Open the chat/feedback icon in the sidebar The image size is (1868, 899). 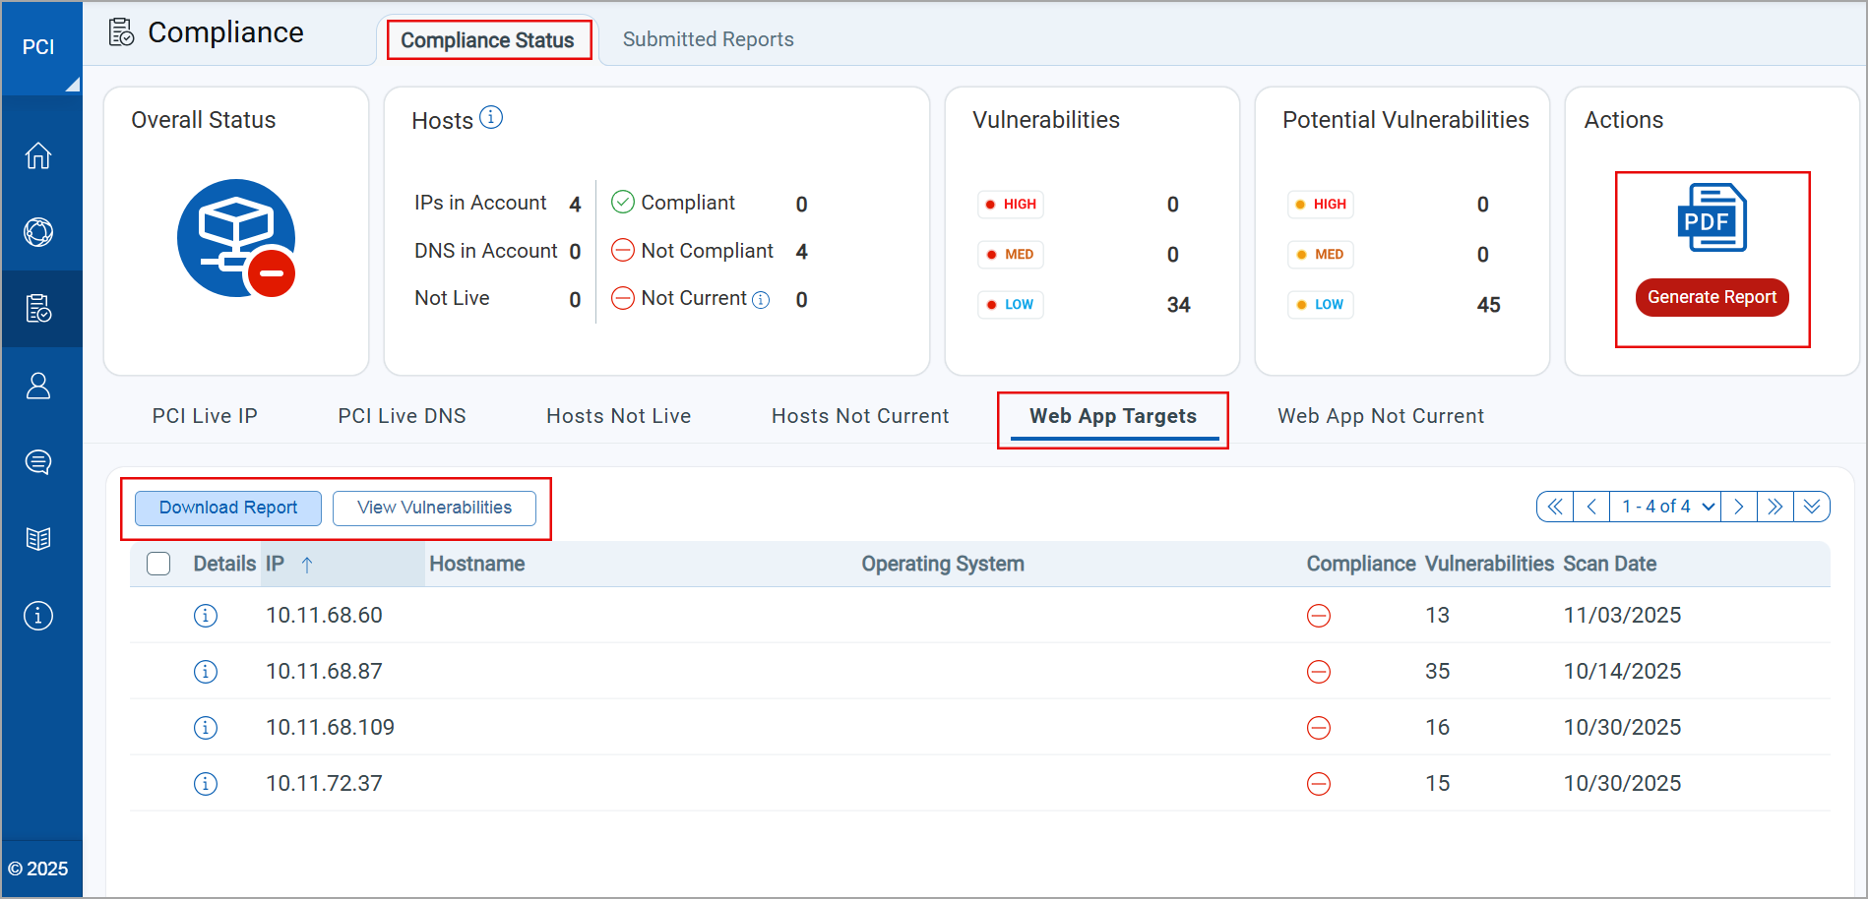click(39, 461)
